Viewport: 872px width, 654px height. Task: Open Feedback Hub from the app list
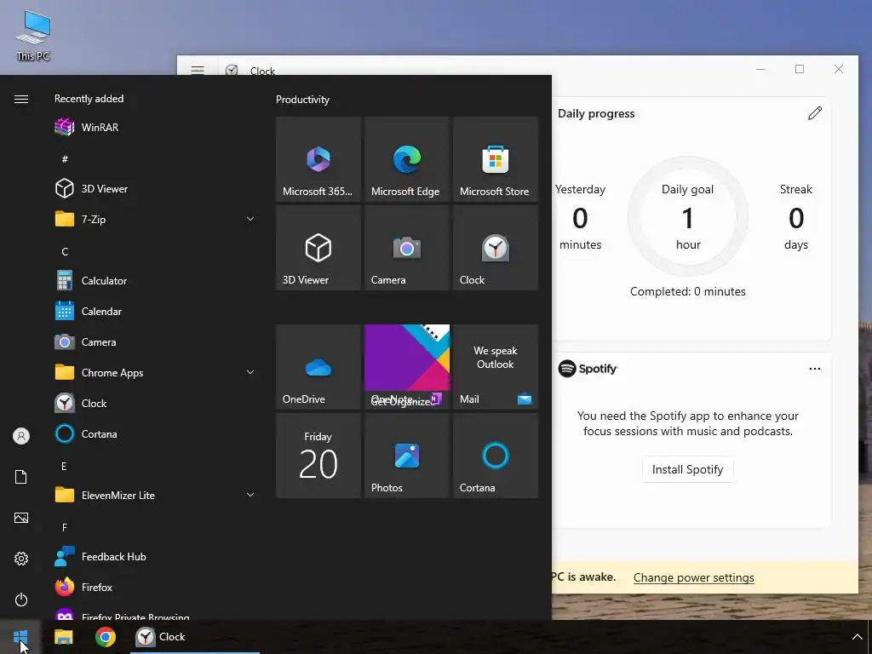[155, 557]
